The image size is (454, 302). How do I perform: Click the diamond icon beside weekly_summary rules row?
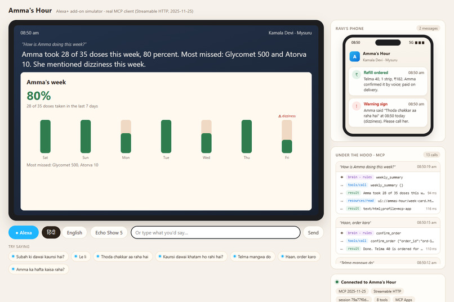(342, 177)
